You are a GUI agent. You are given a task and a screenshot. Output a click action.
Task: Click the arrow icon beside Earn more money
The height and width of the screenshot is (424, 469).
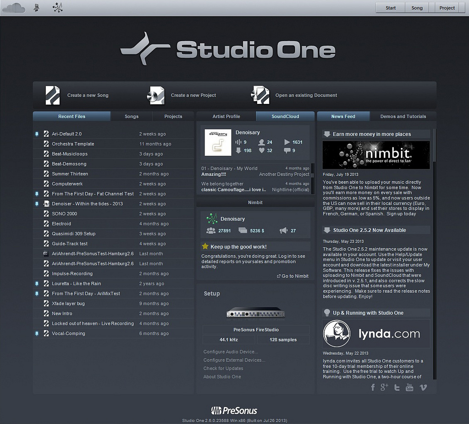point(327,134)
